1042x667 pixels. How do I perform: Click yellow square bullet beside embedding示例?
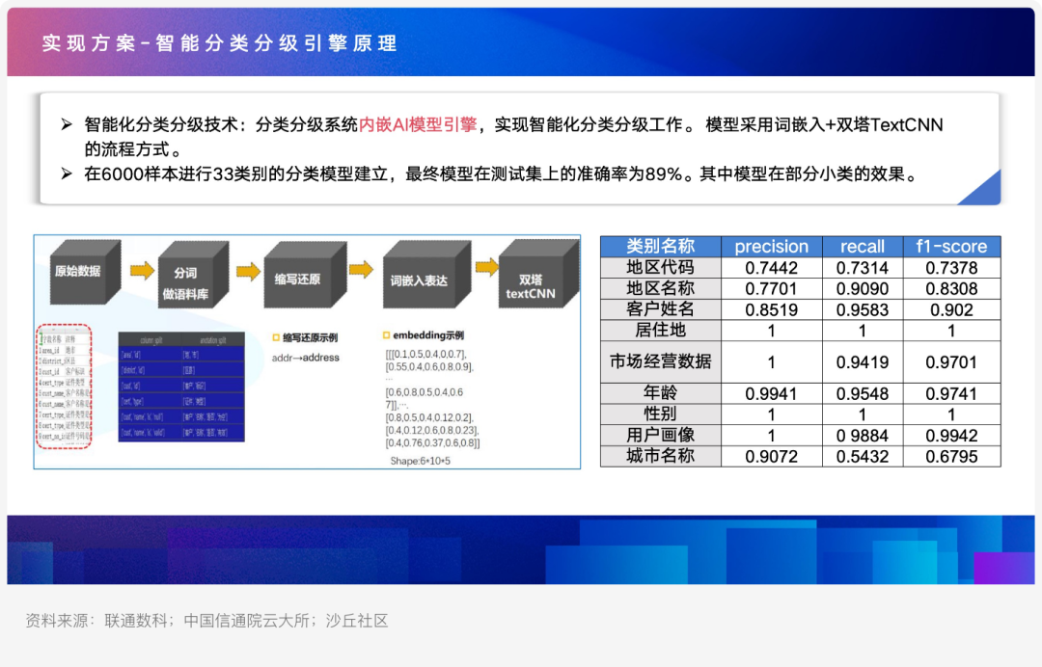tap(387, 336)
